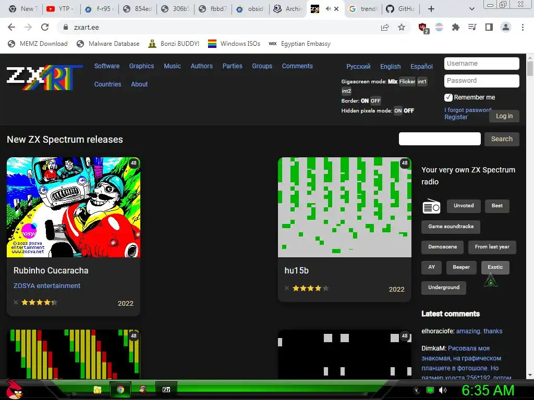This screenshot has width=534, height=400.
Task: Open the Chrome three-dot menu
Action: 523,27
